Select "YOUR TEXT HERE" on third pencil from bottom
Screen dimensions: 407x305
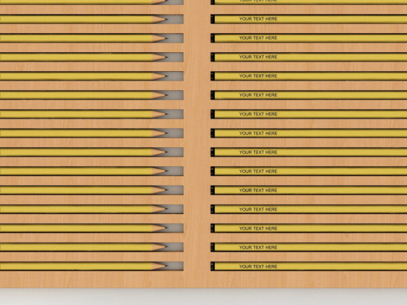(258, 228)
